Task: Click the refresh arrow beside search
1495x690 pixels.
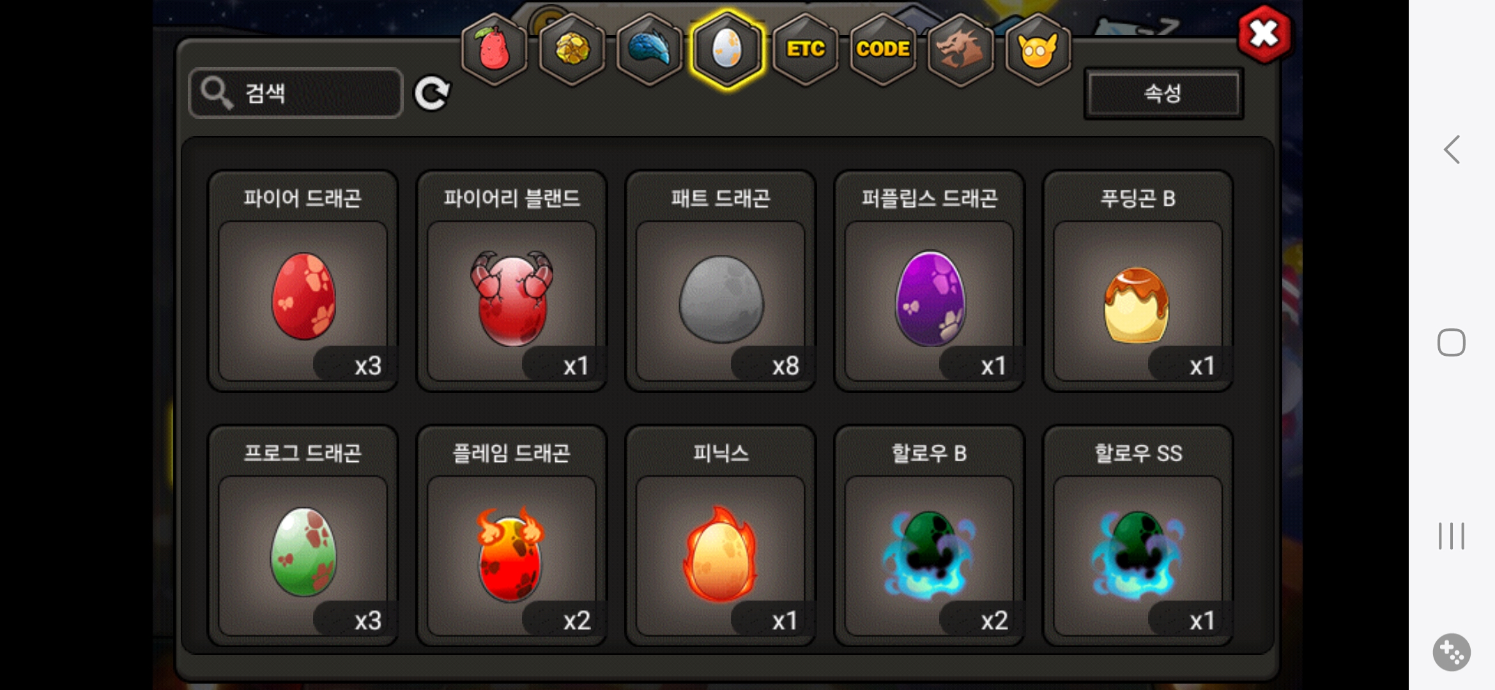Action: click(432, 94)
